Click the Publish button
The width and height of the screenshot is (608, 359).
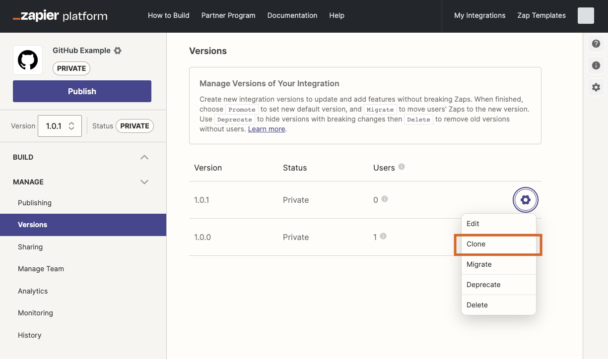(82, 91)
